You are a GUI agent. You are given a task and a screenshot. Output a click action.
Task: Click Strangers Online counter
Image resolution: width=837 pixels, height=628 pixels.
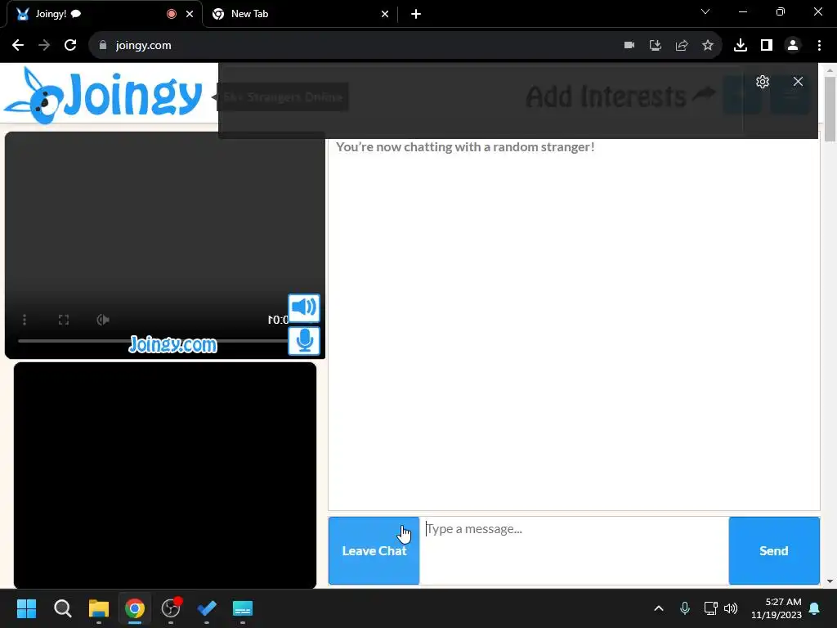coord(283,96)
